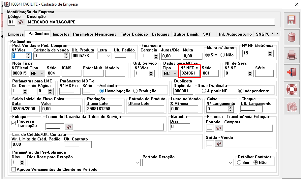Select Homologação ambiente option
Viewport: 302px width, 179px height.
coord(102,91)
